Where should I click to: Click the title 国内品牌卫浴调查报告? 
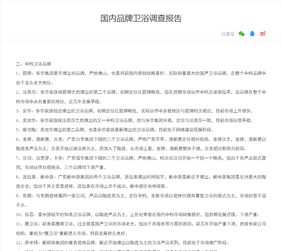coord(141,18)
